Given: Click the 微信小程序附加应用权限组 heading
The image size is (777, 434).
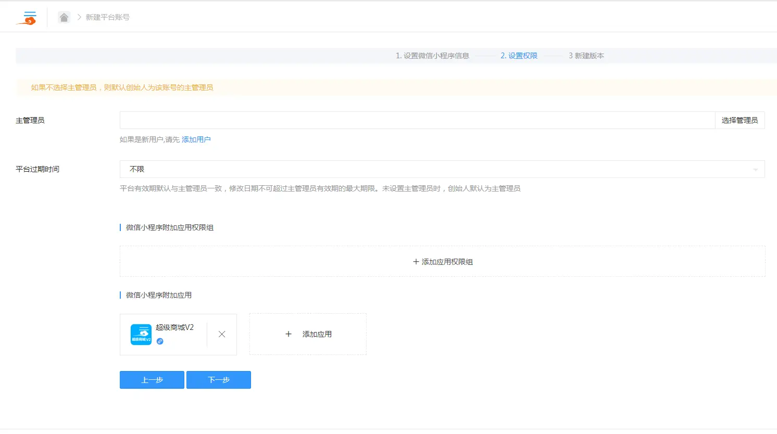Looking at the screenshot, I should [x=170, y=227].
